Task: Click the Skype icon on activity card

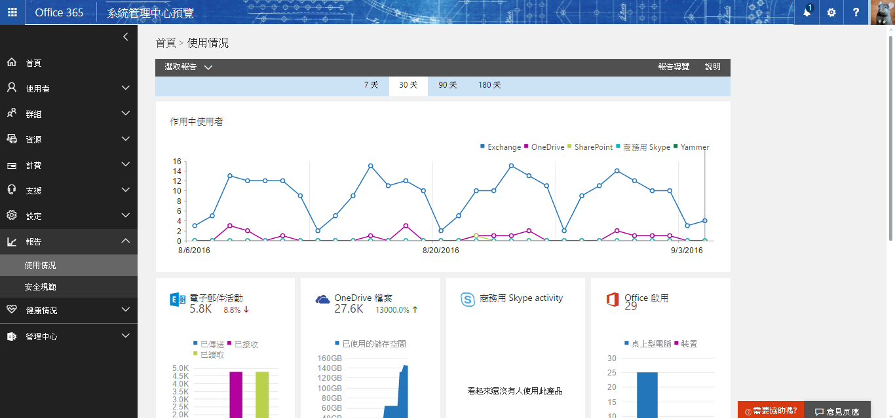Action: click(x=468, y=300)
